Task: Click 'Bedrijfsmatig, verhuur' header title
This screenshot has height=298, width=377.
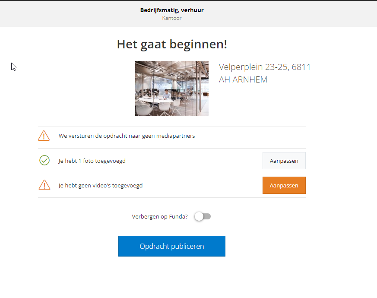Action: (x=172, y=10)
